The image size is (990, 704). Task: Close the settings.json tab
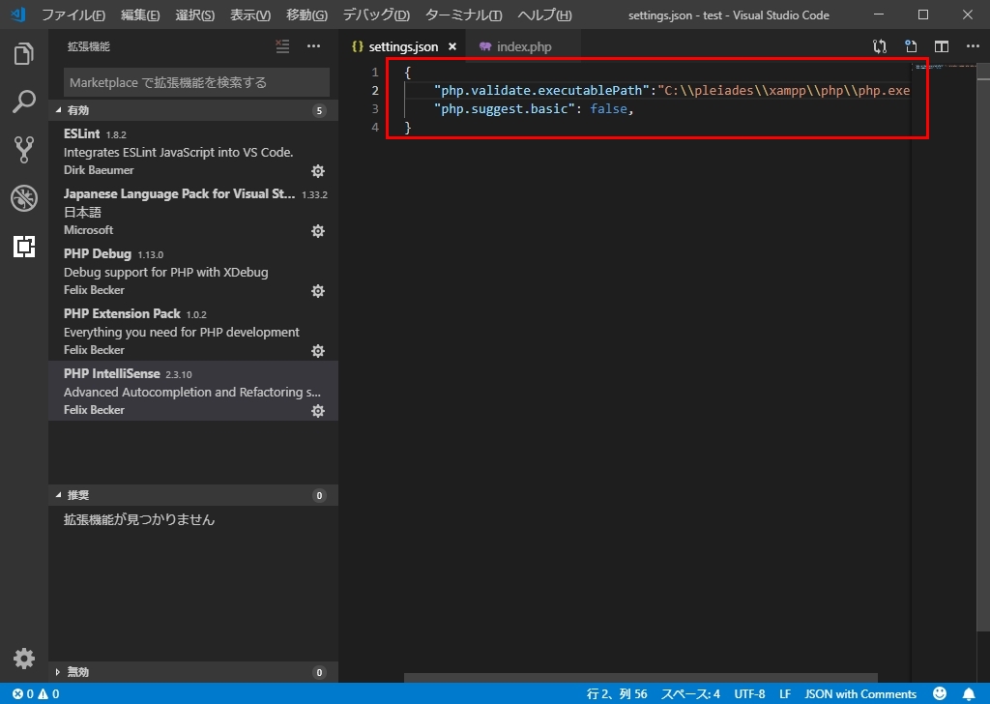click(x=452, y=46)
